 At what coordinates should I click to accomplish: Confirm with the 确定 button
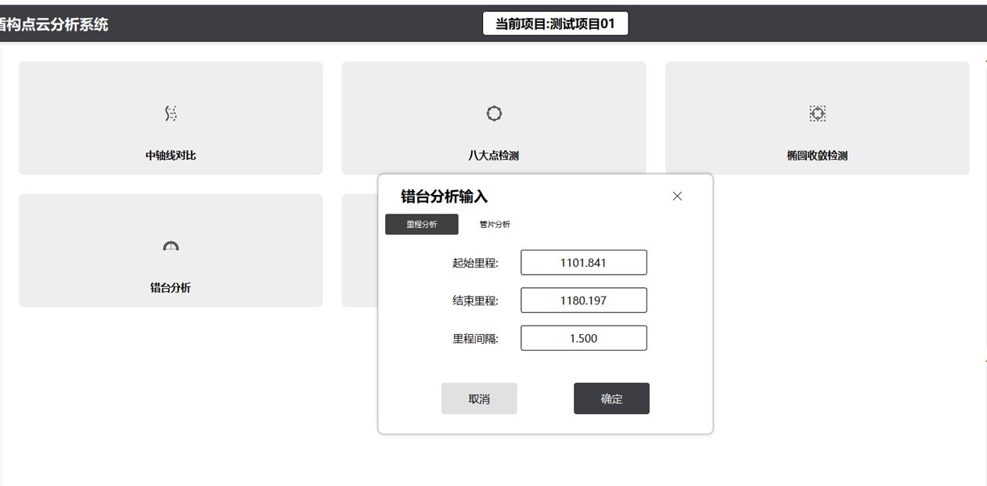click(611, 398)
